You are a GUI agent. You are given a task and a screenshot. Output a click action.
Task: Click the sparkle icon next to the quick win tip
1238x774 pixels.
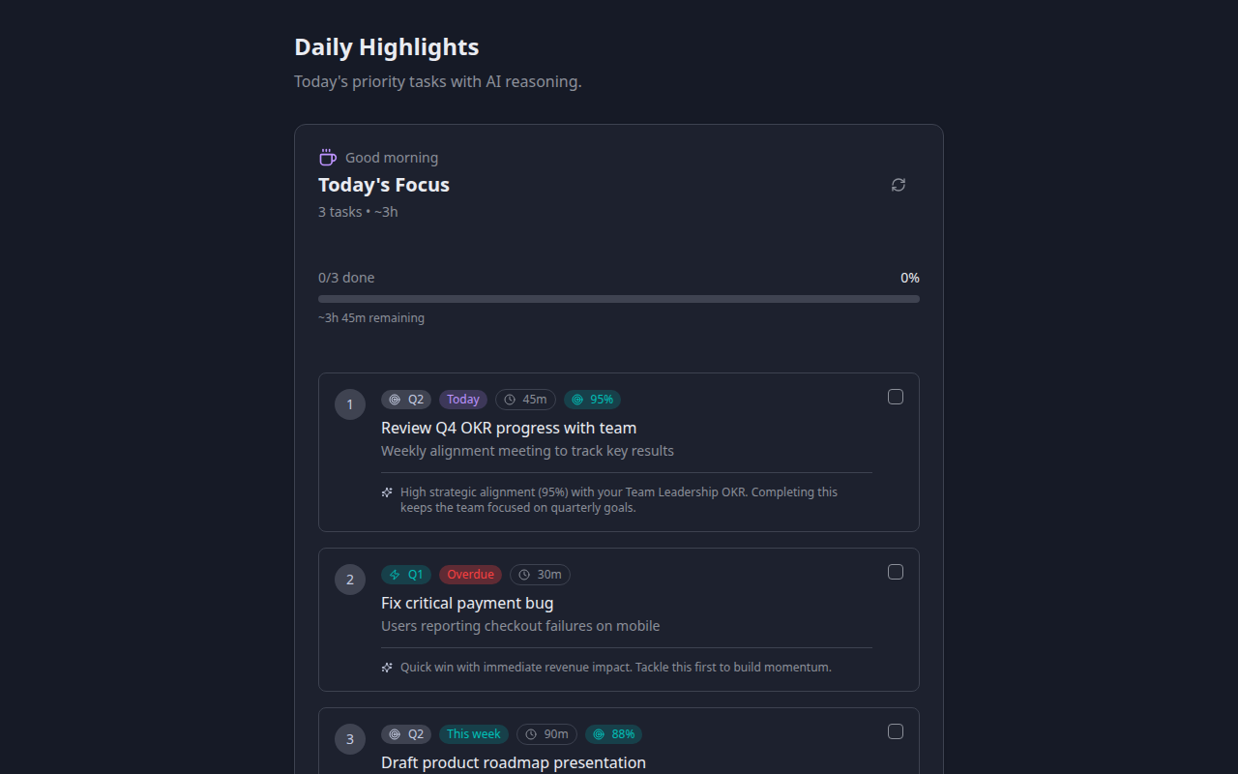[387, 667]
